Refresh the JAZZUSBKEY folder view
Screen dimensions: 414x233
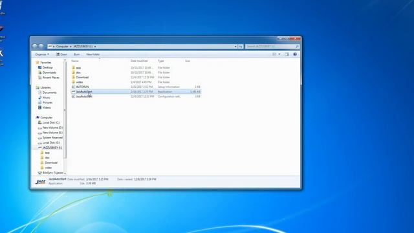(241, 47)
